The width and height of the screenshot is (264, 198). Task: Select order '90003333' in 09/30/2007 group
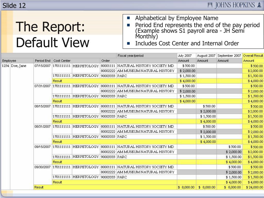tap(108, 177)
